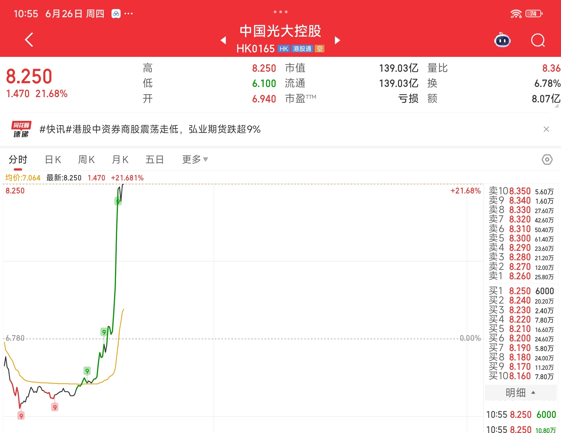The width and height of the screenshot is (561, 433).
Task: Dismiss the news flash banner
Action: tap(546, 129)
